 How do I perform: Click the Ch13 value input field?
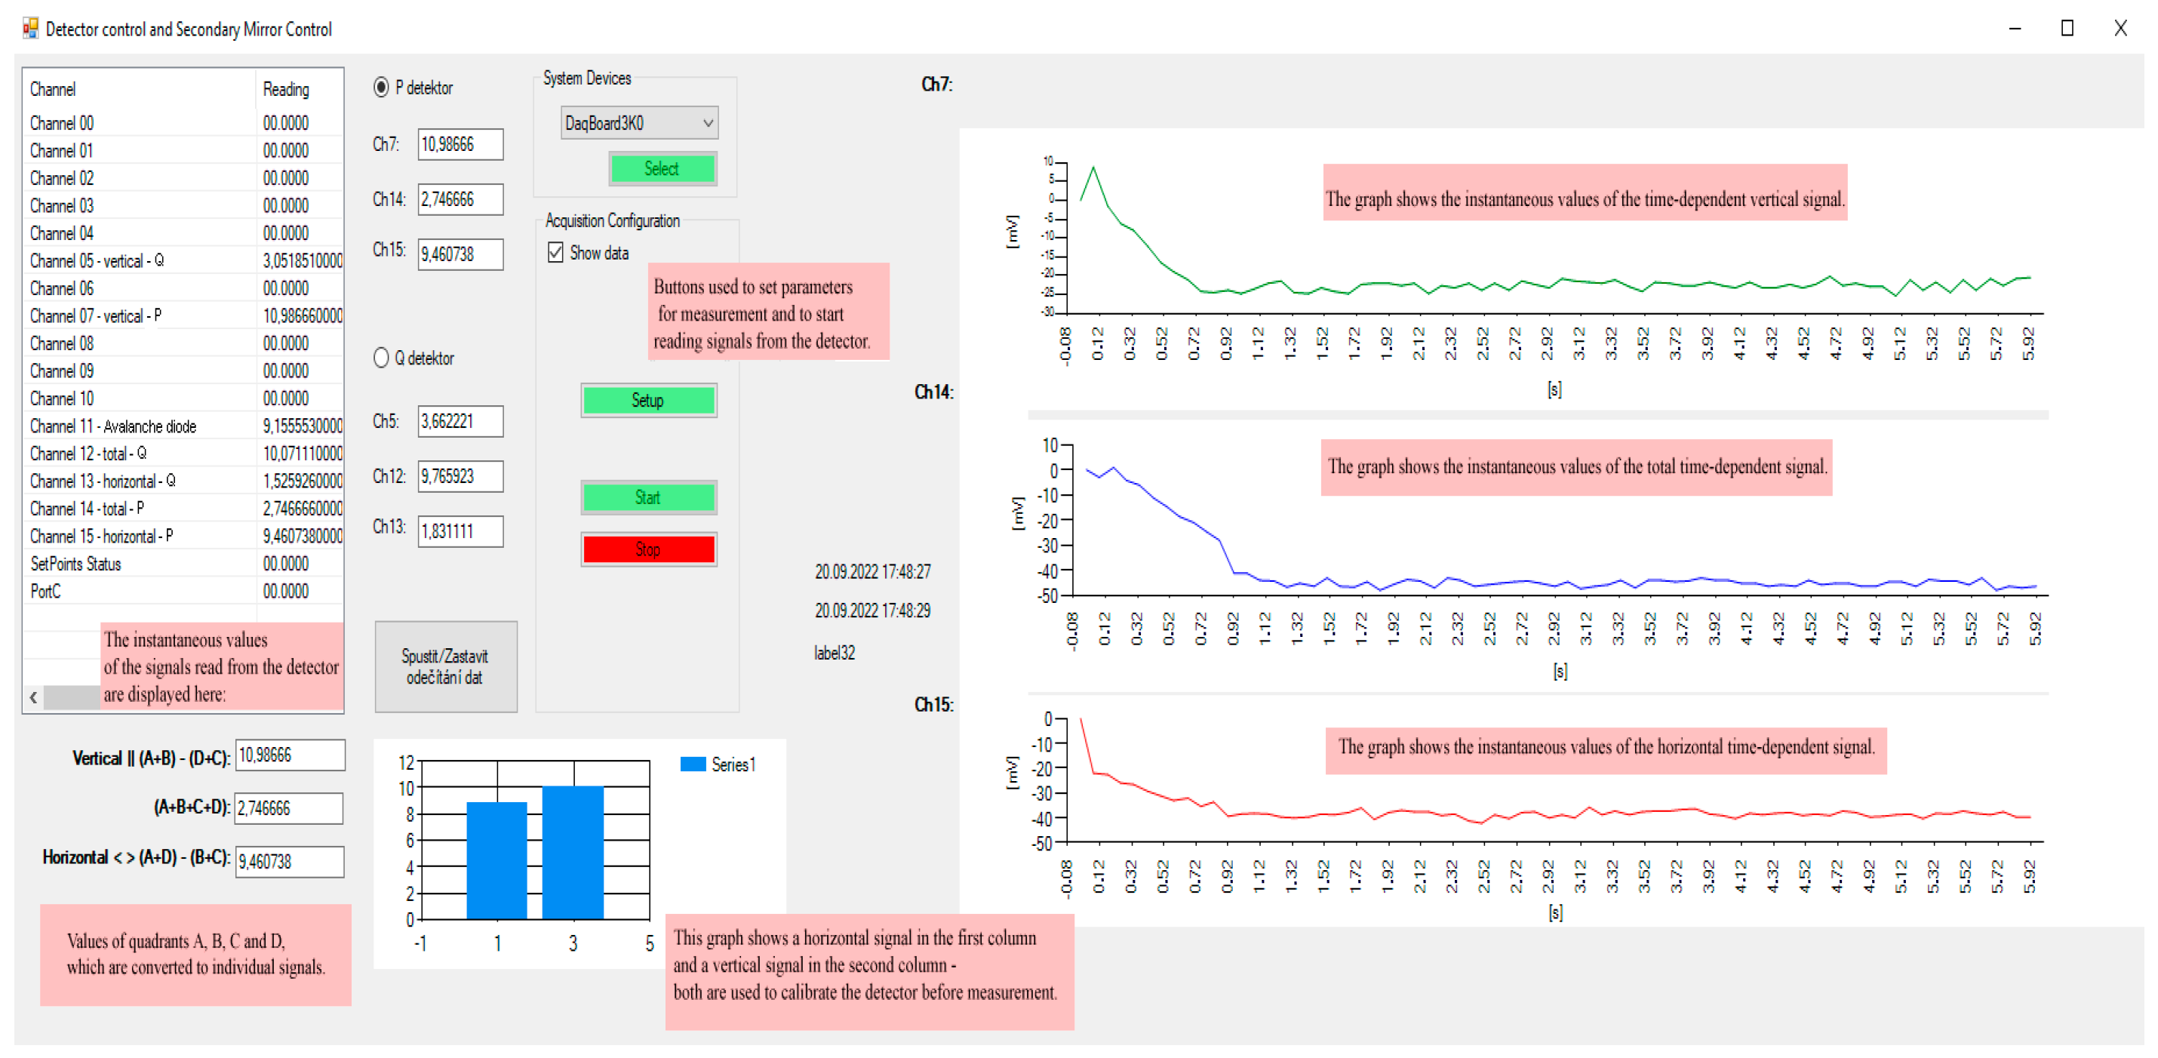coord(460,531)
